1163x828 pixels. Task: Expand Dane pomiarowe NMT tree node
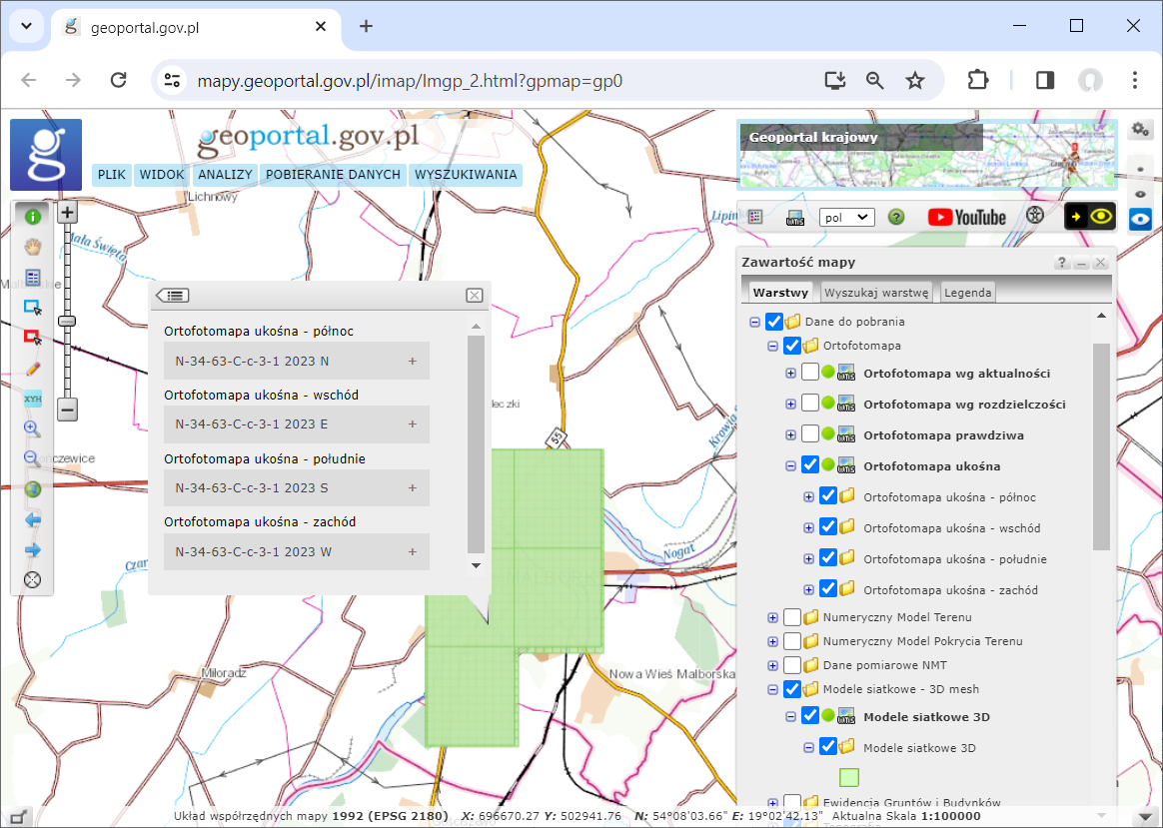coord(772,665)
